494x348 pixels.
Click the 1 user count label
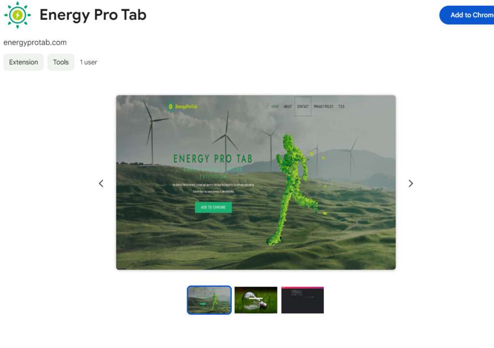pos(89,62)
